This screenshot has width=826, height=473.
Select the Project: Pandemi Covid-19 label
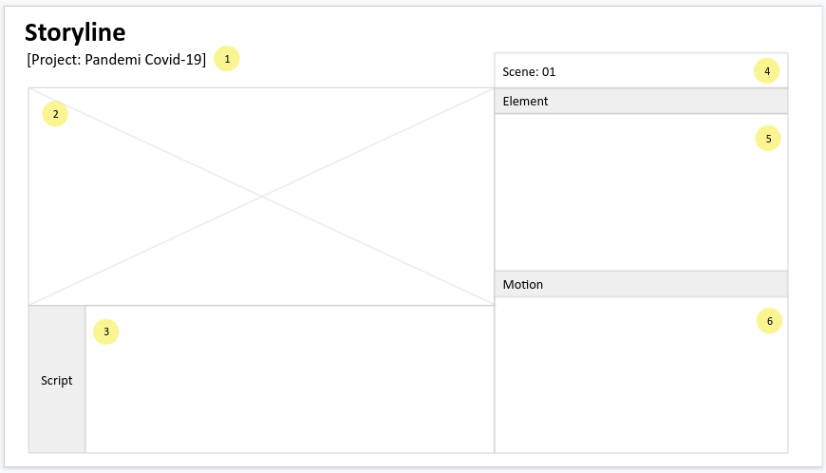tap(116, 59)
